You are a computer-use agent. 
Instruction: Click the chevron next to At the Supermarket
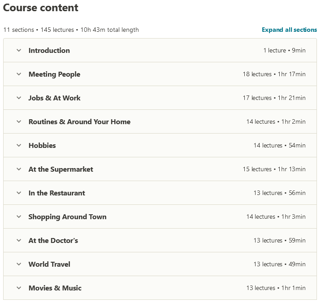pyautogui.click(x=19, y=169)
